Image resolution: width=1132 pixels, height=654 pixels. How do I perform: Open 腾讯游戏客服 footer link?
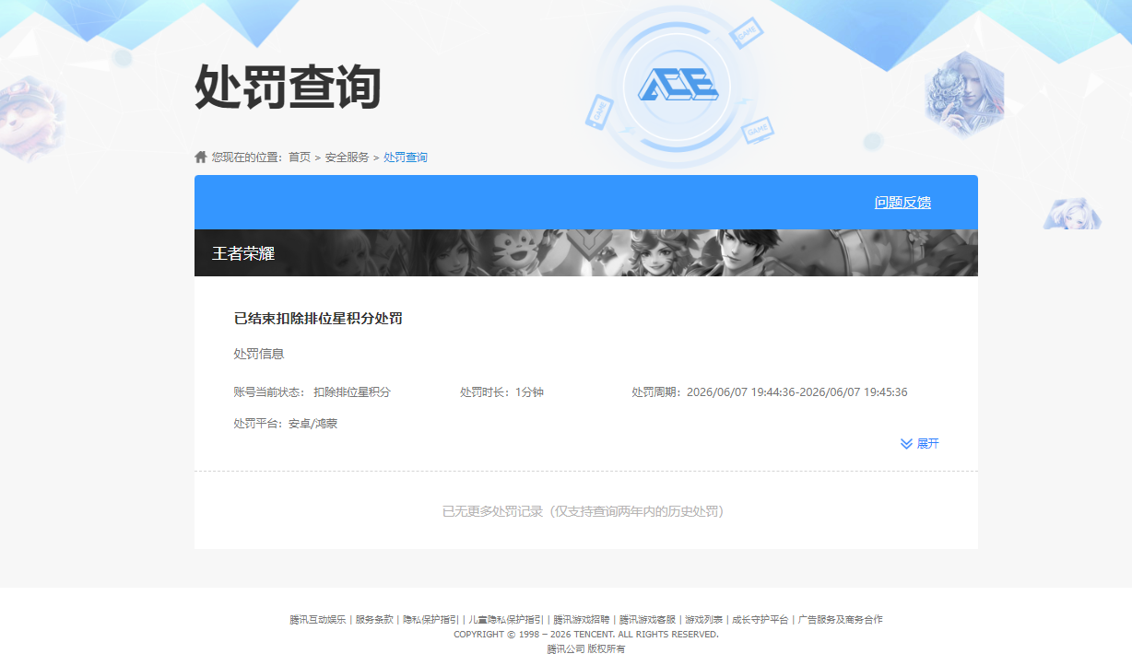(x=647, y=620)
